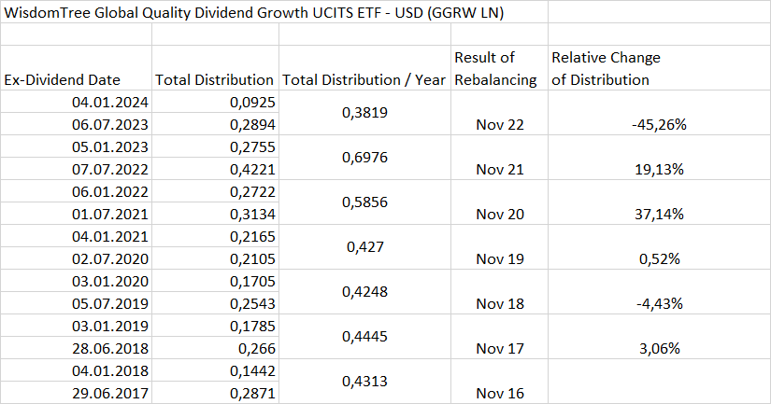771x404 pixels.
Task: Click the Nov 16 rebalancing cell
Action: tap(500, 393)
